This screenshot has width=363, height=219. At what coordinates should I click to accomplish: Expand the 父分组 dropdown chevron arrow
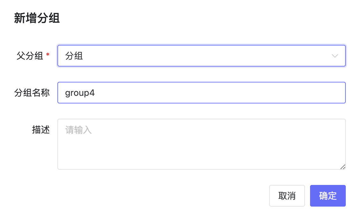(x=335, y=56)
